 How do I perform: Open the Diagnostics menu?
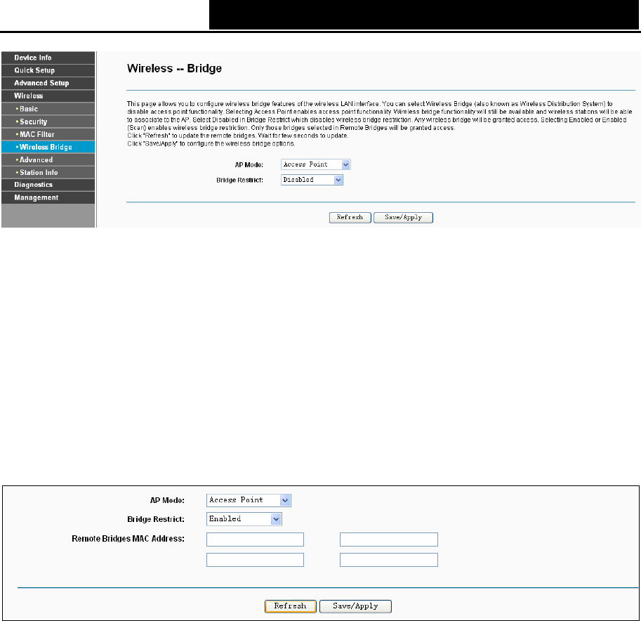point(48,185)
